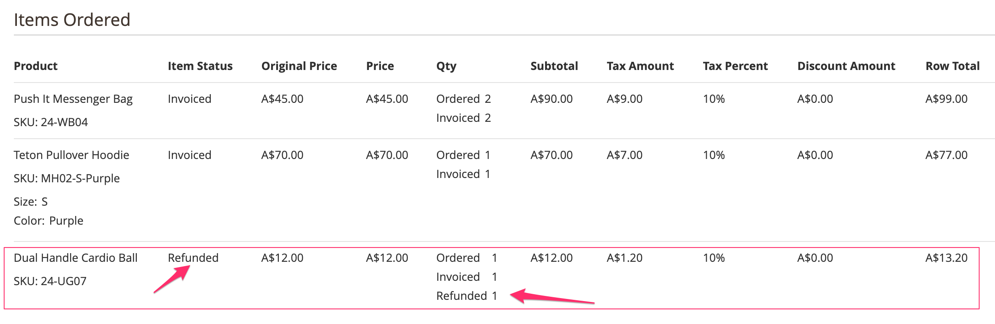Click the Row Total column header
Viewport: 995px width, 324px height.
point(952,66)
